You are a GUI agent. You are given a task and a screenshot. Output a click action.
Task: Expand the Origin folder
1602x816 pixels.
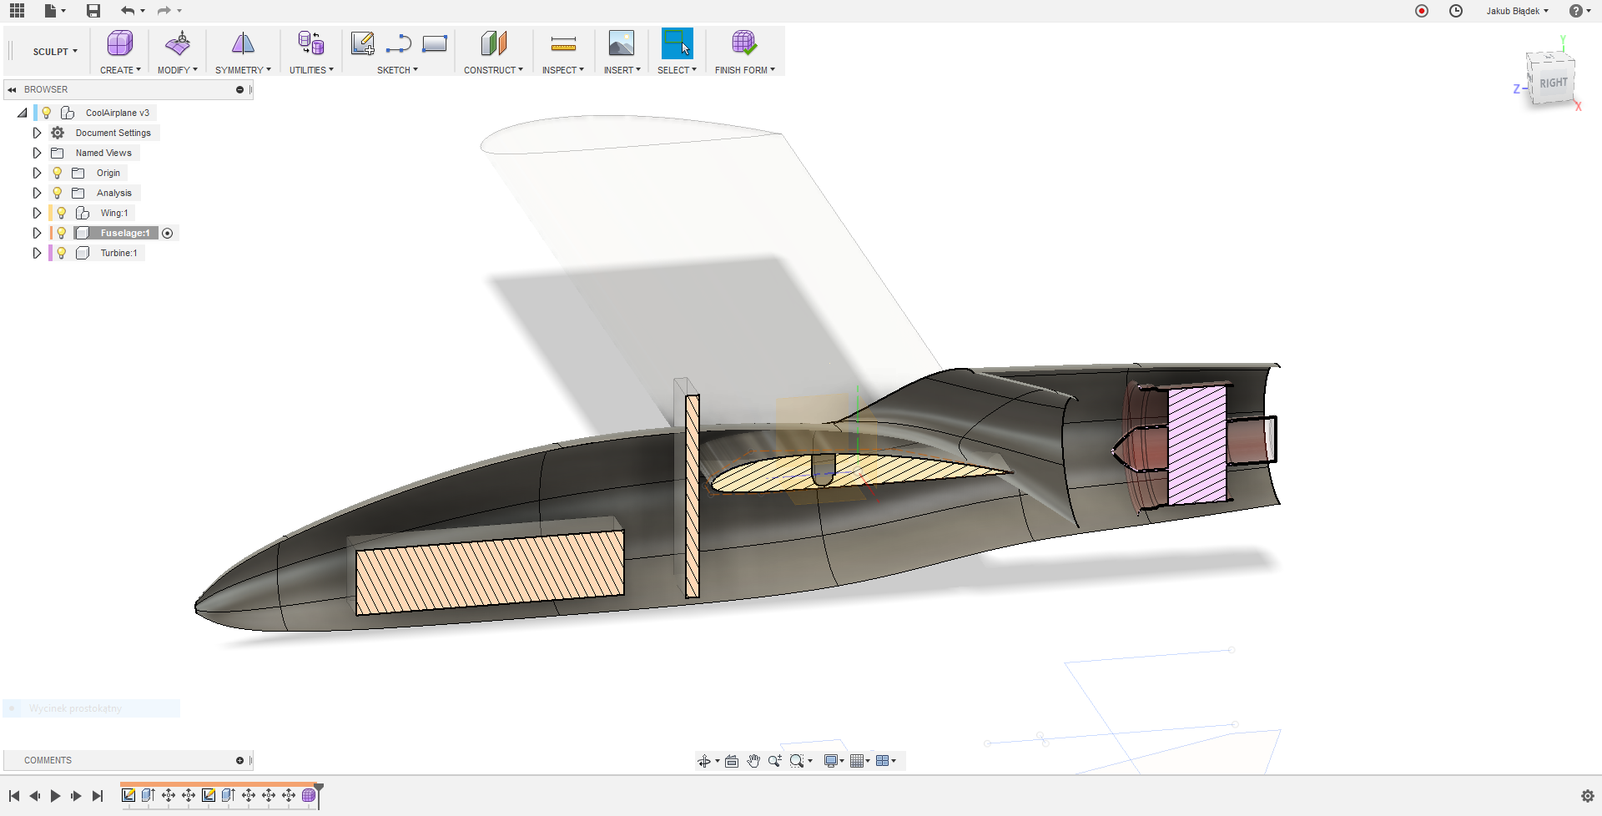pyautogui.click(x=37, y=173)
